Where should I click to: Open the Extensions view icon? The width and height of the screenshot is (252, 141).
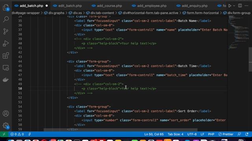coord(6,56)
